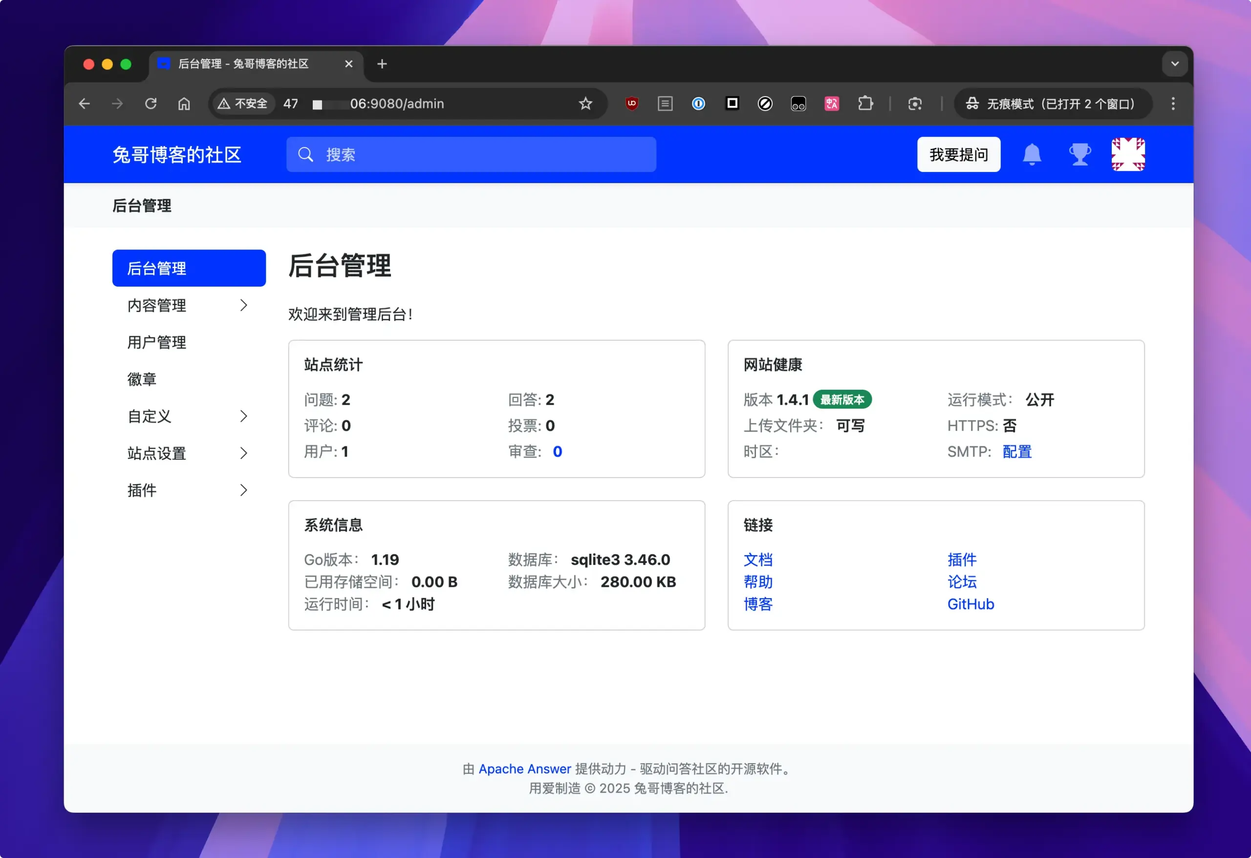Click the 我要提问 button
This screenshot has width=1251, height=858.
[958, 154]
